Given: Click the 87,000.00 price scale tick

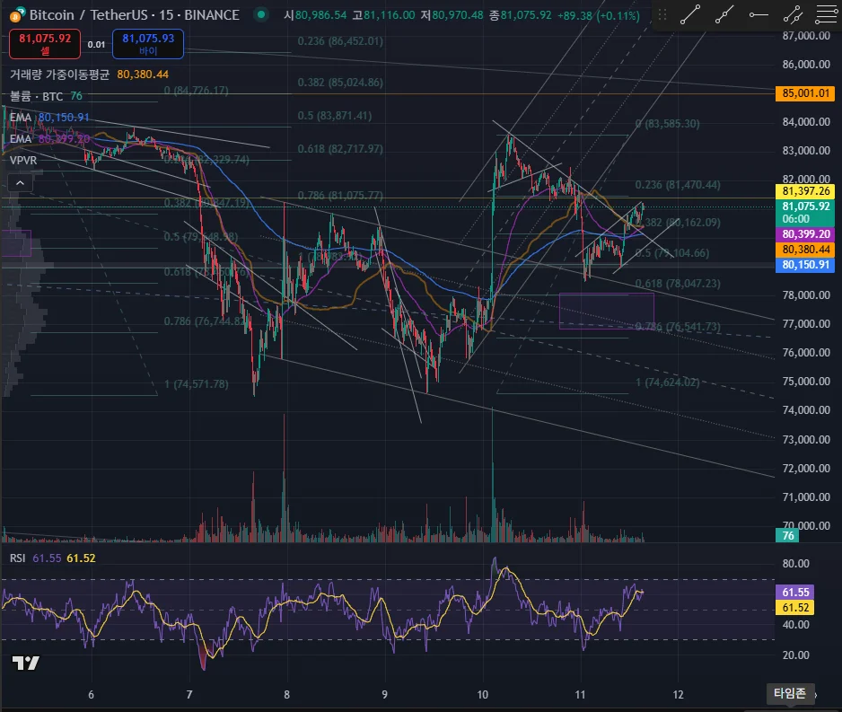Looking at the screenshot, I should (x=806, y=36).
